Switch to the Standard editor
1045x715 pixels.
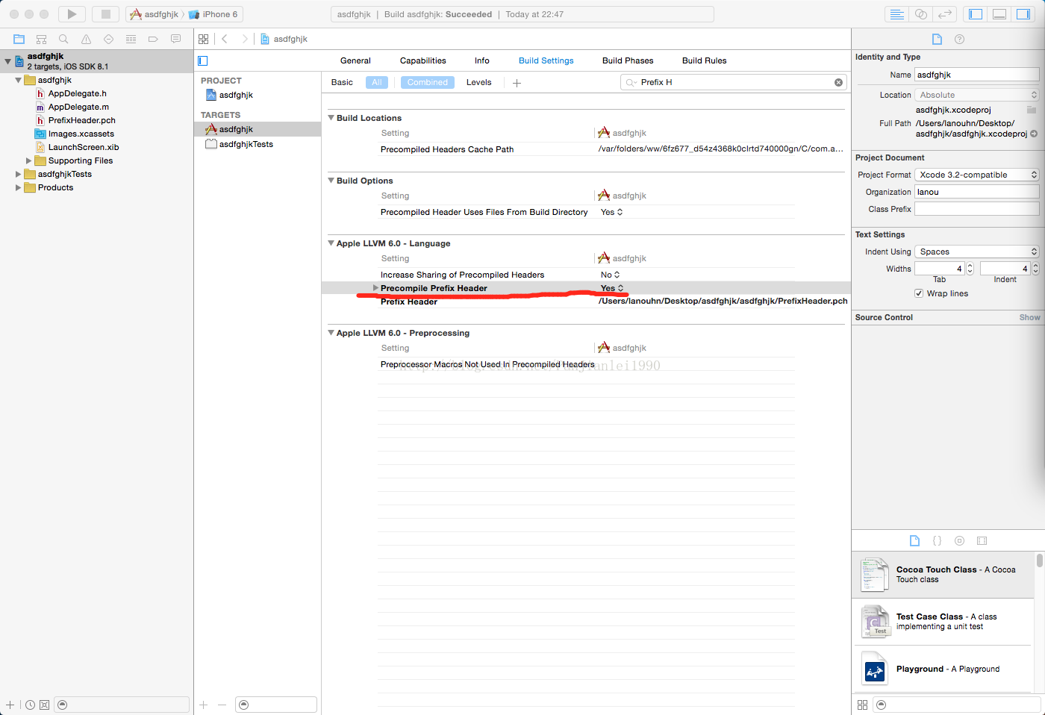click(897, 14)
